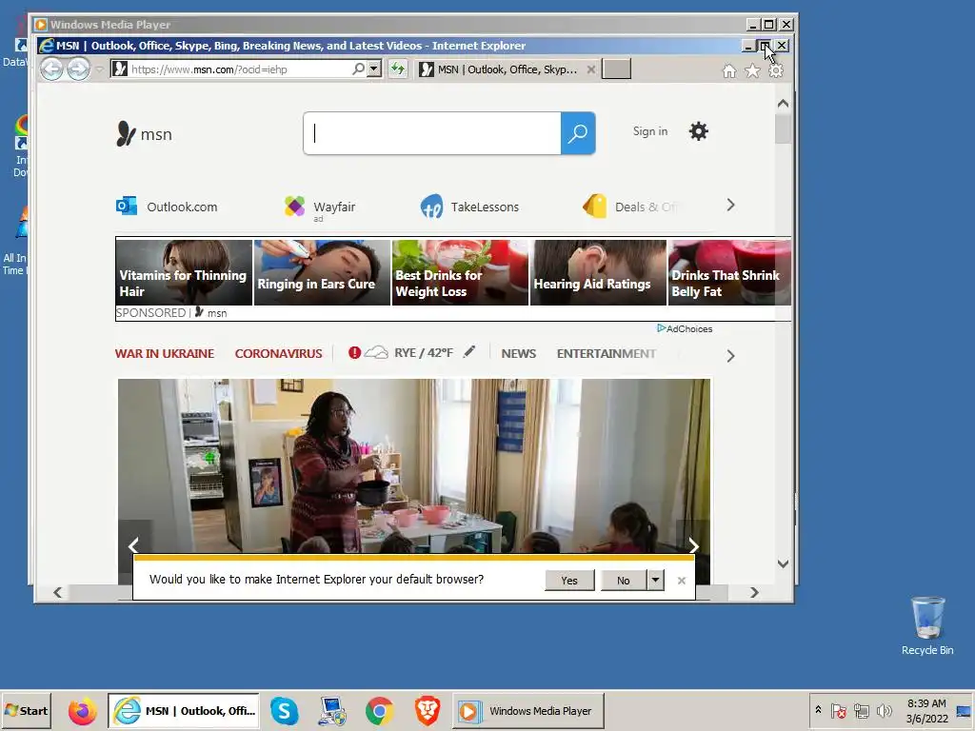Open IE Tools gear icon
The image size is (975, 731).
click(x=775, y=70)
